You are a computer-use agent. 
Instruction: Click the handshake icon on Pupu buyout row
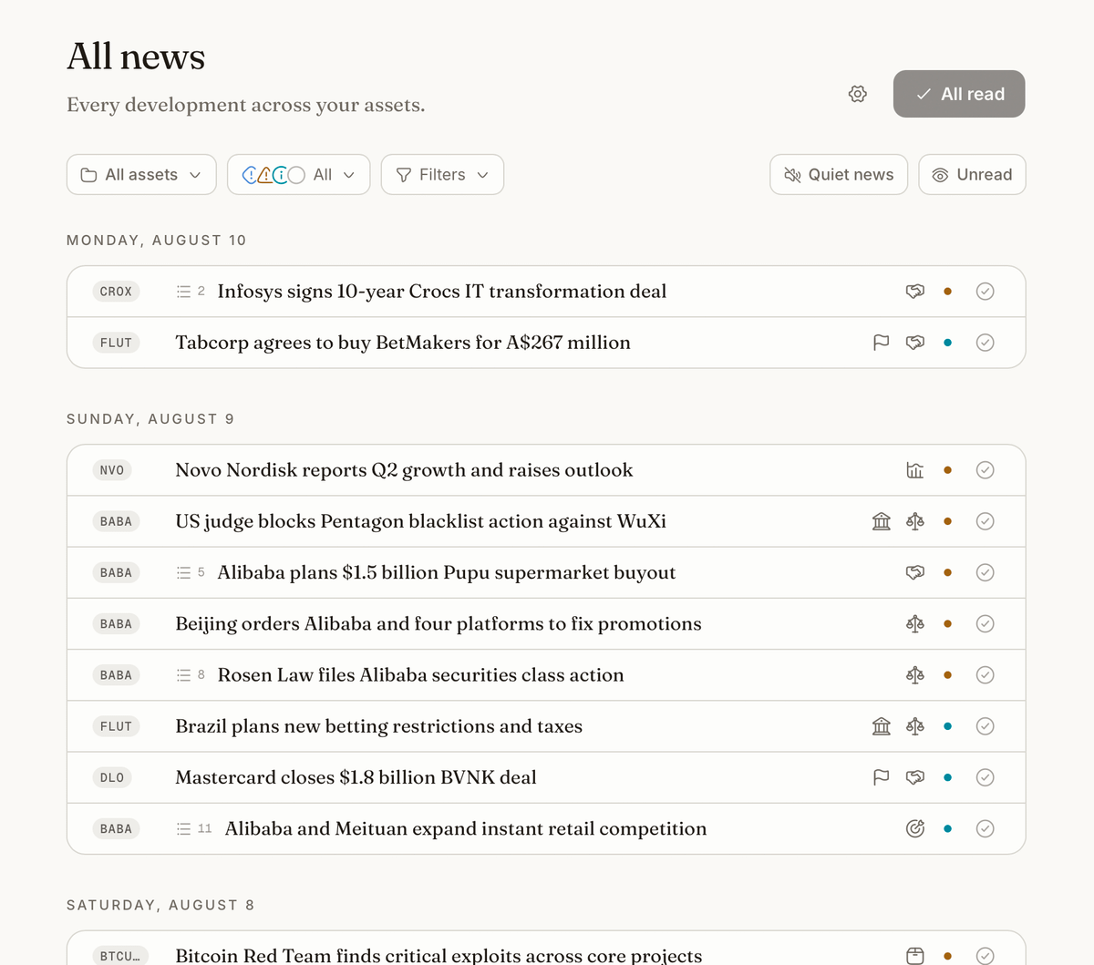[915, 572]
